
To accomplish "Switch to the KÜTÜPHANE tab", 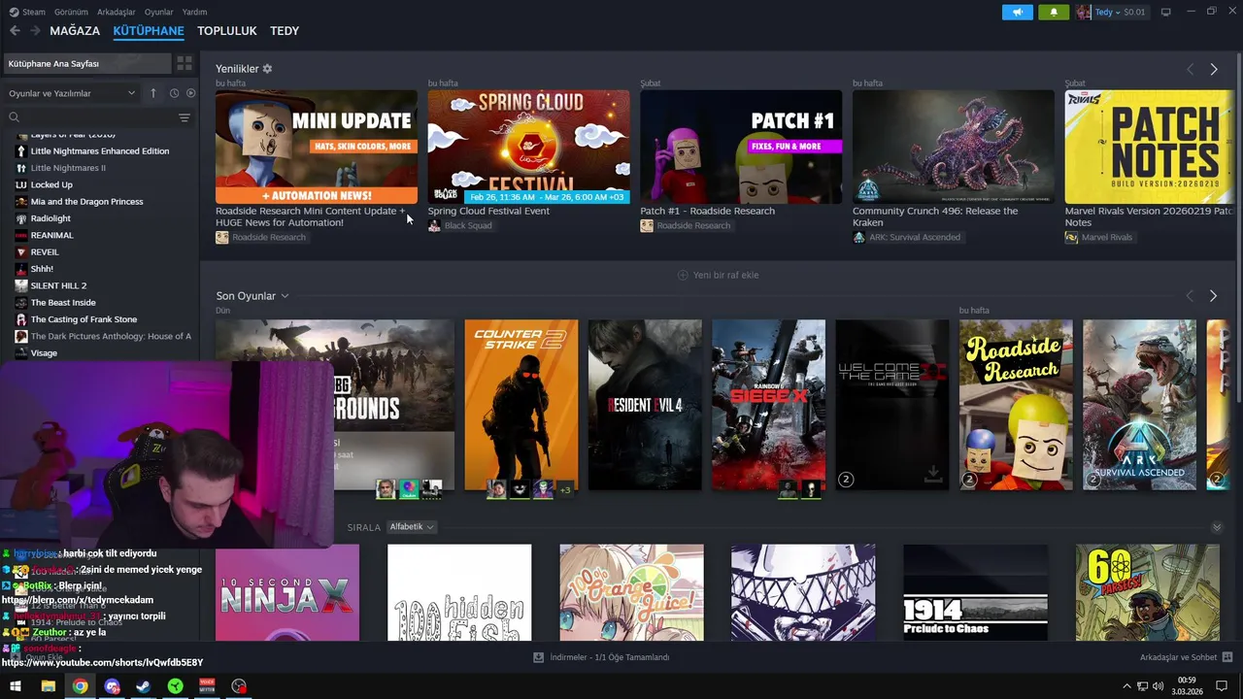I will [149, 31].
